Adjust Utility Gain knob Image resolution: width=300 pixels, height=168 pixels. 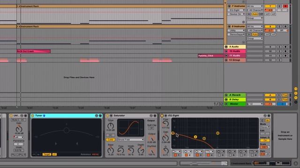(19, 129)
